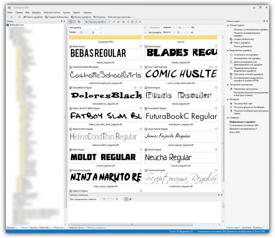Viewport: 275px width, 238px height.
Task: Click the wrench settings icon in Таблица символов
Action: tap(130, 199)
